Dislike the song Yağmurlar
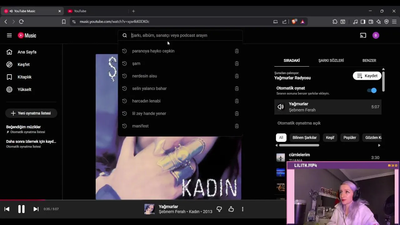400x225 pixels. [x=219, y=209]
